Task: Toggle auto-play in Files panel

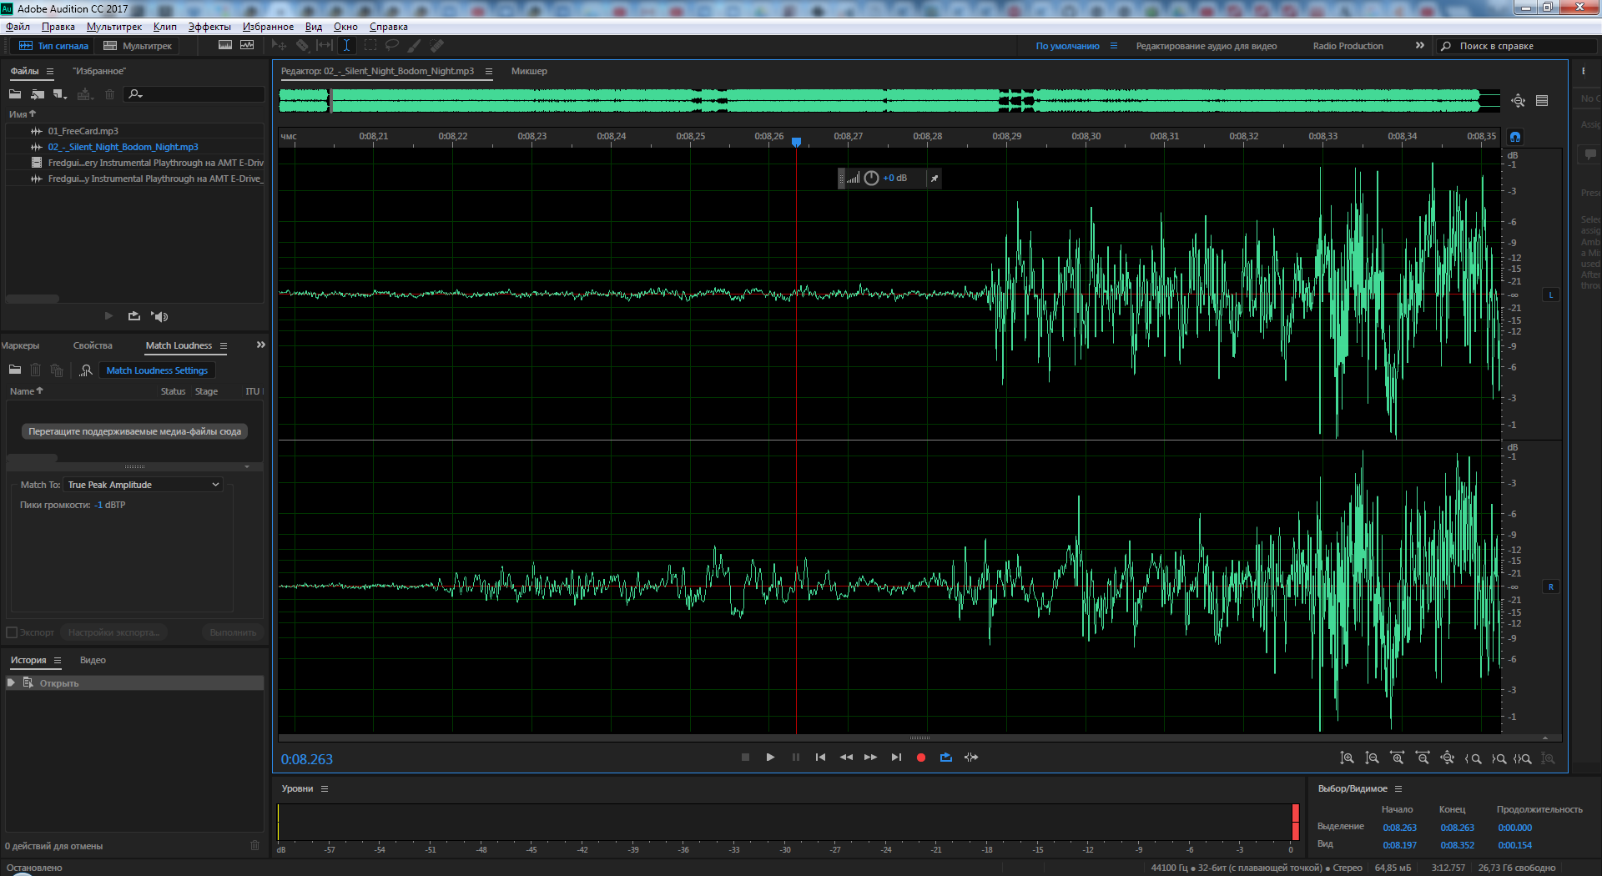Action: (x=159, y=316)
